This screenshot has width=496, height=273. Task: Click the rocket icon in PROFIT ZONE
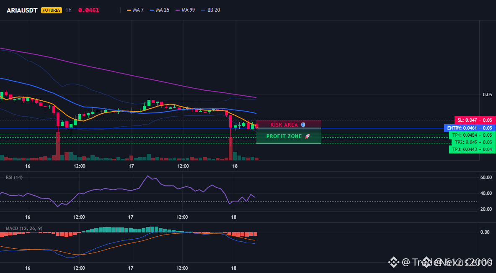click(307, 136)
